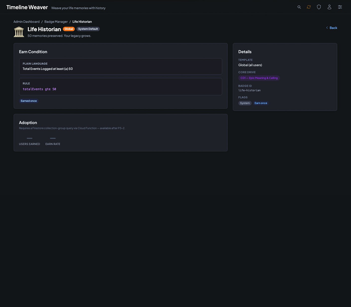Click the Life Historian museum badge icon
Screen dimensions: 351x307
[x=19, y=32]
